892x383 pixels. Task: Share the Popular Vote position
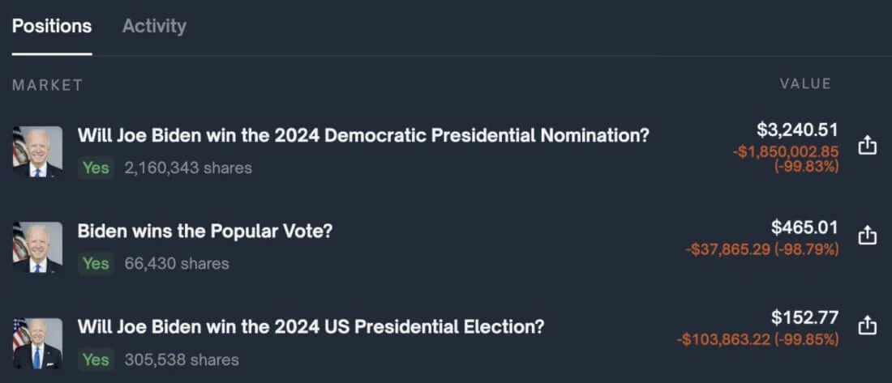pyautogui.click(x=868, y=235)
